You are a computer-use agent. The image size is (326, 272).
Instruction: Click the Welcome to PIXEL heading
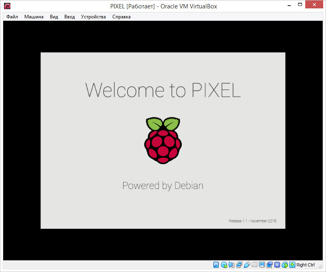click(x=163, y=90)
